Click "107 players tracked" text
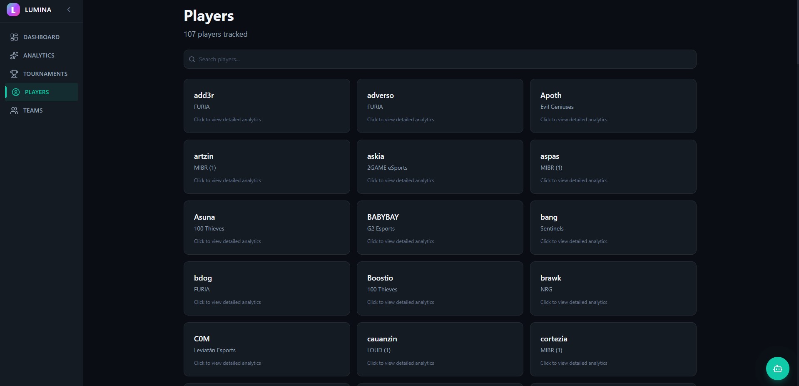 point(216,34)
